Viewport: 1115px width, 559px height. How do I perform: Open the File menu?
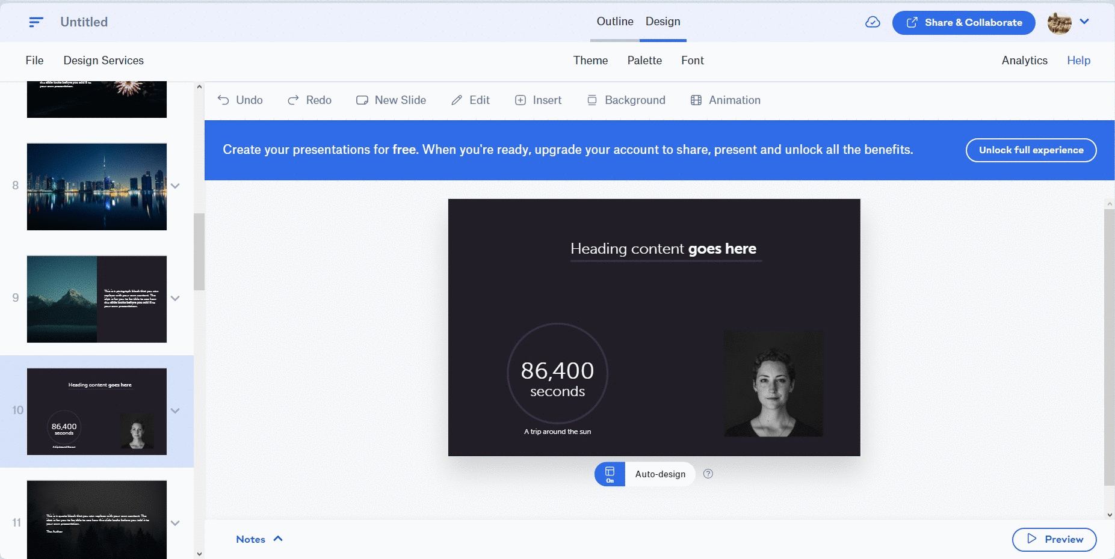(34, 60)
